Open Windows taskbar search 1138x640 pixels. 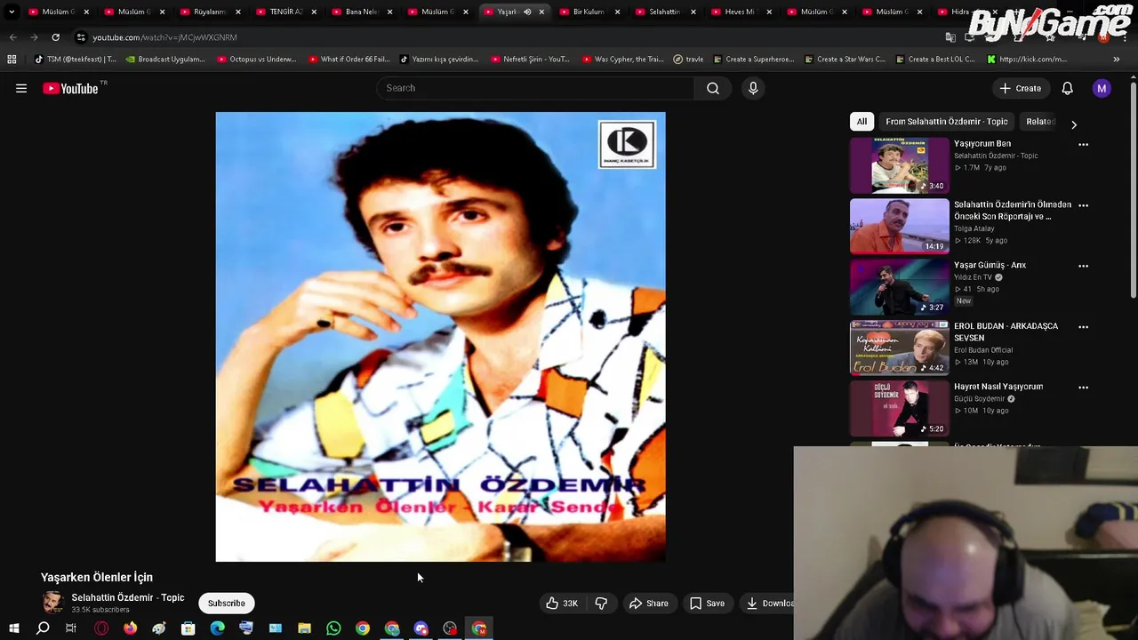coord(43,628)
